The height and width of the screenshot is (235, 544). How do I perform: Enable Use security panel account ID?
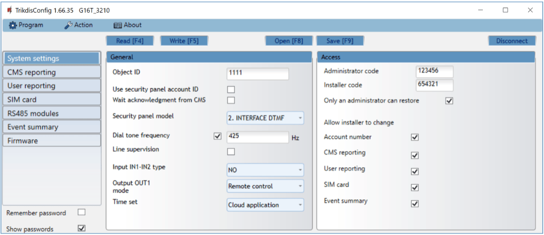231,90
